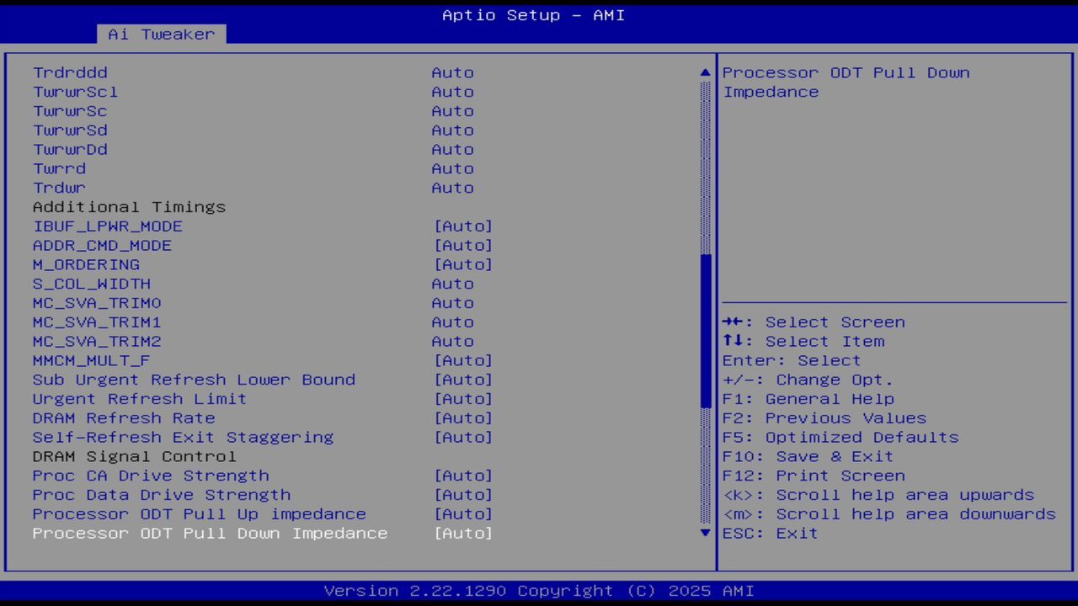Screen dimensions: 1078x606
Task: Click the Additional Timings section heading
Action: 129,207
